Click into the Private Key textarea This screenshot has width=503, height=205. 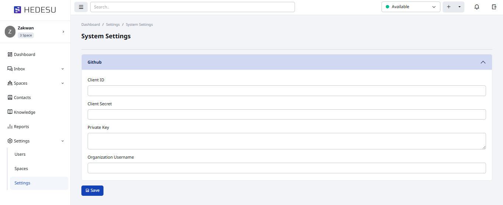286,141
